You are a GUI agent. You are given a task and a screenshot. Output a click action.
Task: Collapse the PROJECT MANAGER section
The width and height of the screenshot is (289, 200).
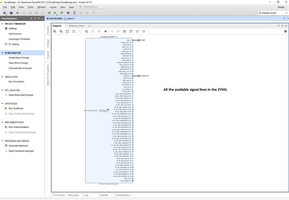point(2,24)
